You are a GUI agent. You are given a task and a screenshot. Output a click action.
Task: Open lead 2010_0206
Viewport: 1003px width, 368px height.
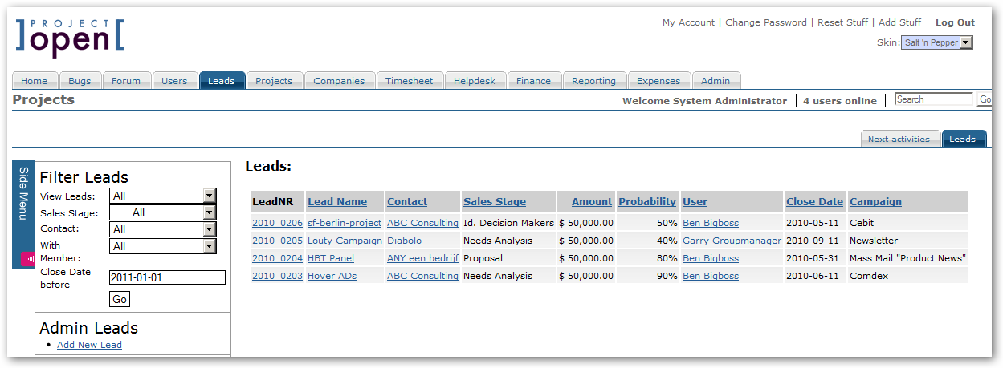click(x=277, y=223)
